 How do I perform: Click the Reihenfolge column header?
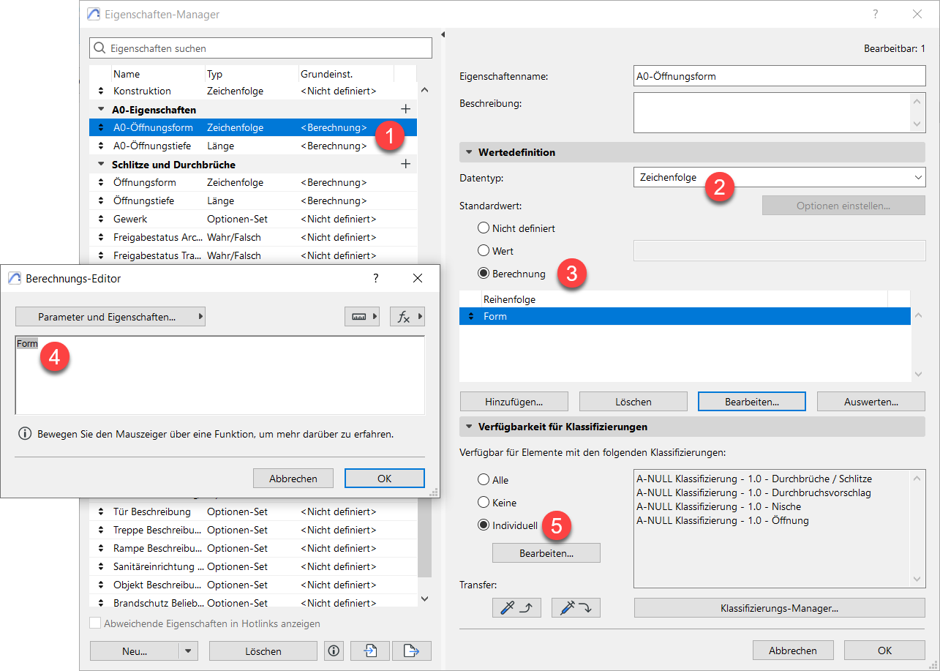pos(684,299)
